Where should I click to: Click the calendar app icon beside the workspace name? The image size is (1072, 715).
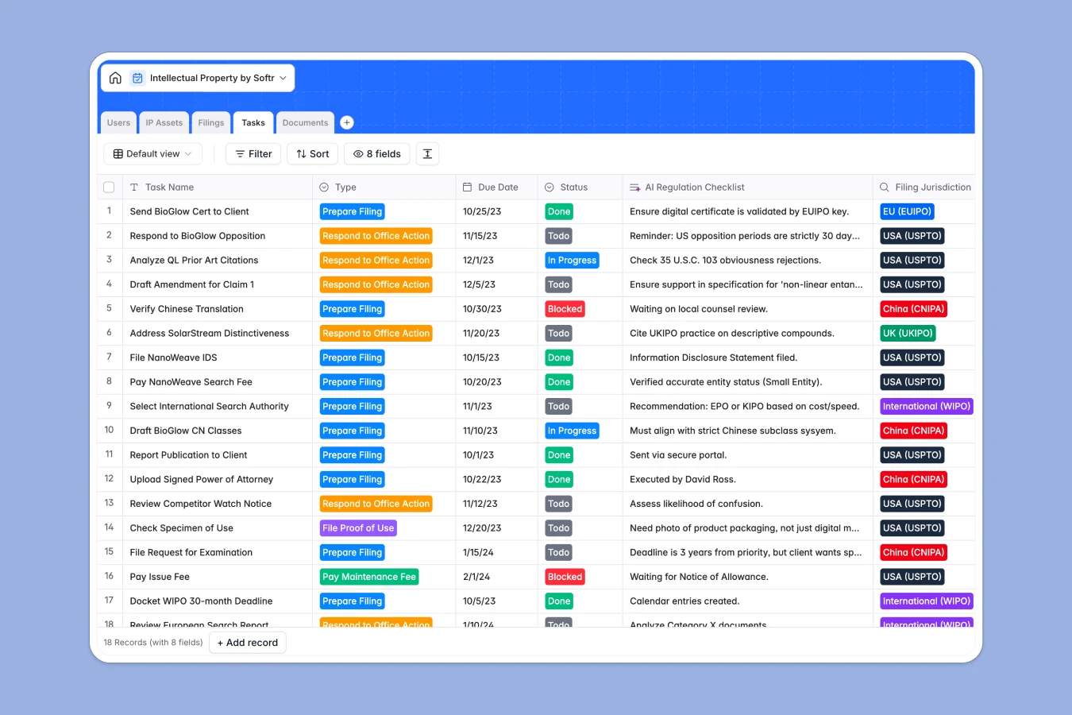pyautogui.click(x=137, y=78)
